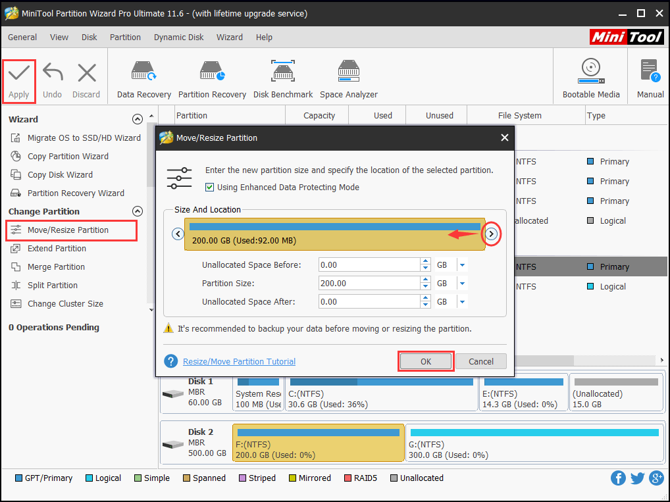Open unit dropdown for Unallocated Space Before
This screenshot has width=670, height=502.
(462, 265)
